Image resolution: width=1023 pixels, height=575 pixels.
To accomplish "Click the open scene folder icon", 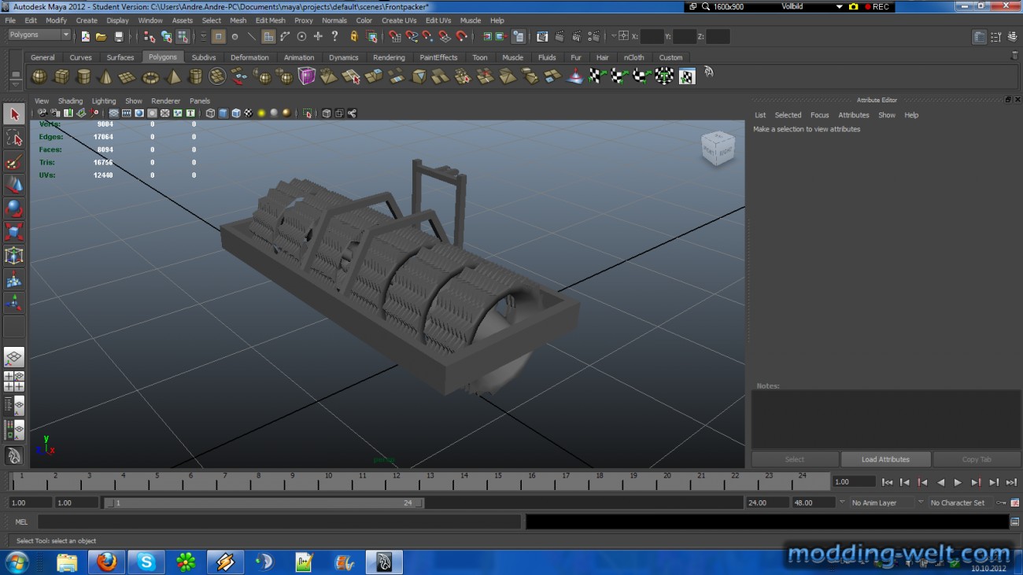I will (102, 36).
